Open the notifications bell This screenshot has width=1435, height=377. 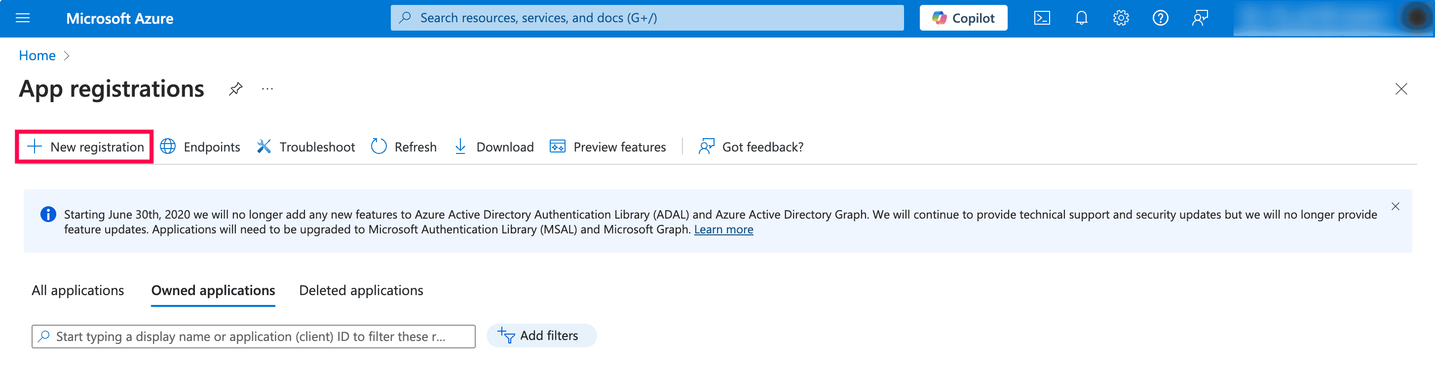pos(1081,18)
